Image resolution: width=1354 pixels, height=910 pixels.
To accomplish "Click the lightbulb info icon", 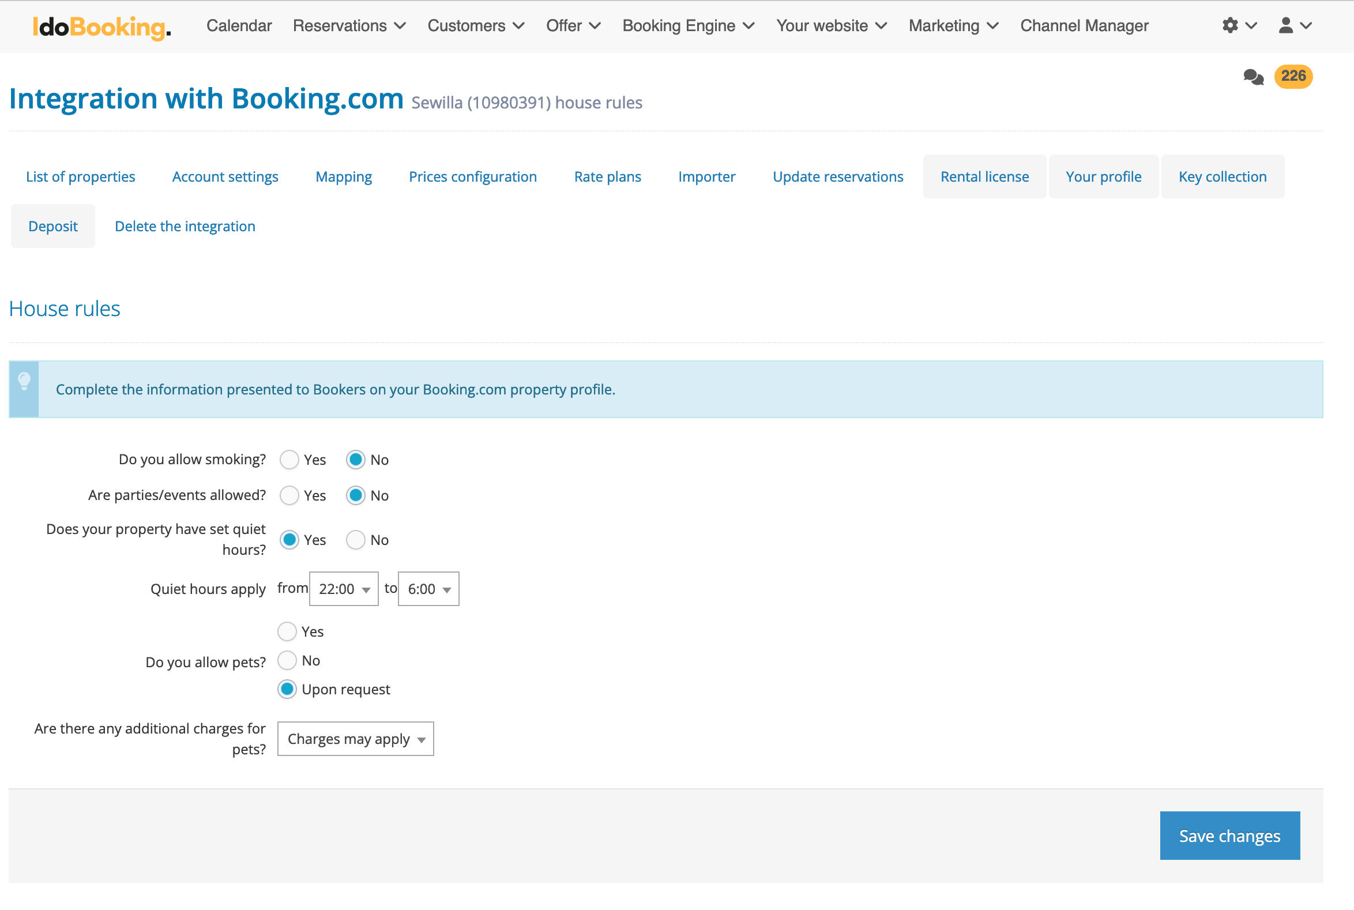I will [24, 382].
